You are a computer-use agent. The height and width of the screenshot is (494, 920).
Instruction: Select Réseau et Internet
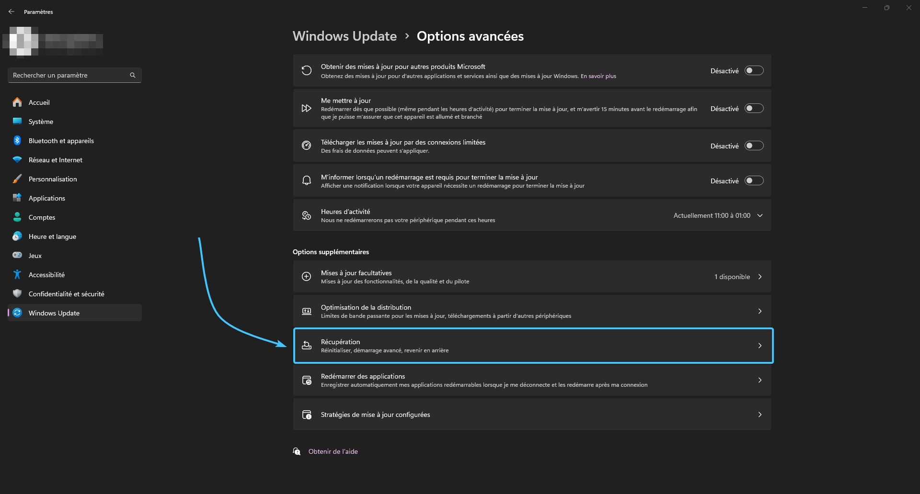pyautogui.click(x=75, y=159)
